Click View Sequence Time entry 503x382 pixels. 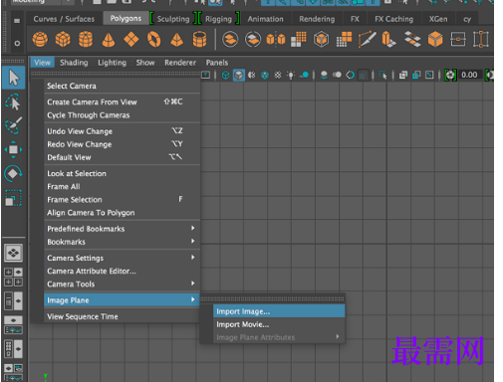click(x=122, y=316)
